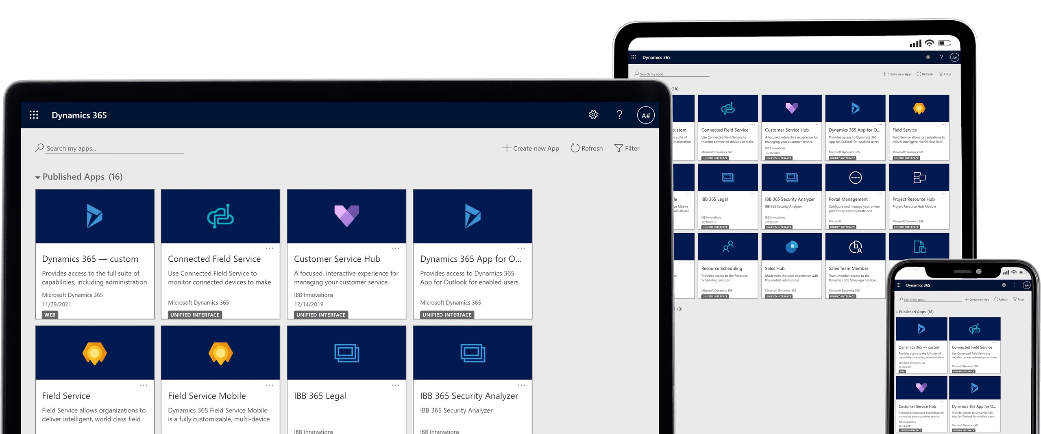
Task: Open 'Dynamics 365 App for O...' tile on the phone
Action: 975,404
